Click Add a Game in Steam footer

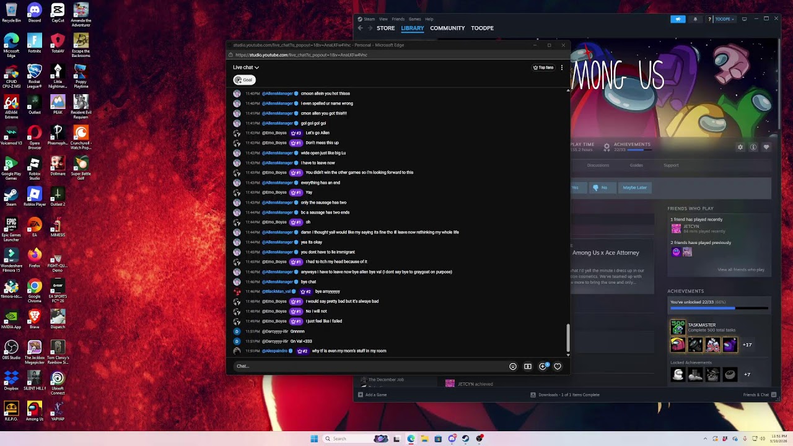(x=372, y=395)
